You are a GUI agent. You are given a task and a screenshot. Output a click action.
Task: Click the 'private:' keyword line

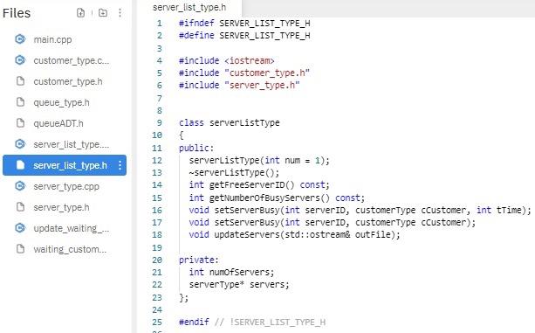[x=199, y=260]
